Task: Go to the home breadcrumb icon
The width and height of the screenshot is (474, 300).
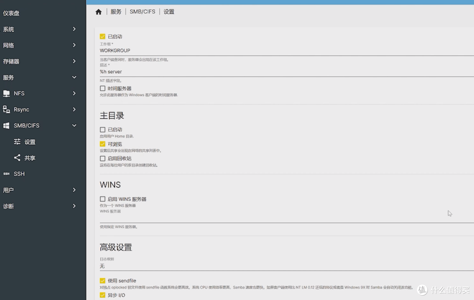Action: click(99, 12)
